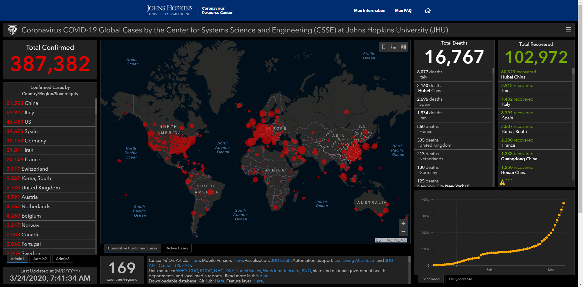Viewport: 583px width, 287px height.
Task: Select the Admin3 tab
Action: 63,259
